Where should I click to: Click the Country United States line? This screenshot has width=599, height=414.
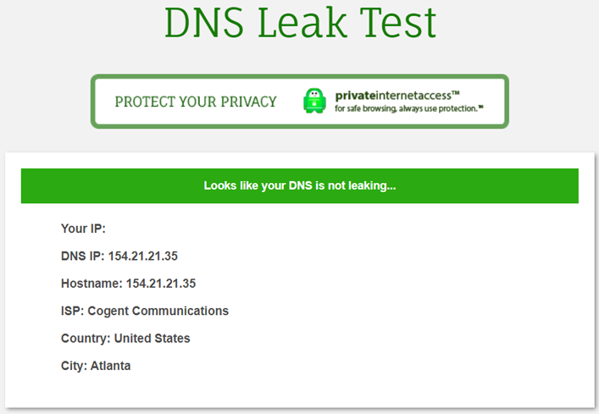point(125,339)
